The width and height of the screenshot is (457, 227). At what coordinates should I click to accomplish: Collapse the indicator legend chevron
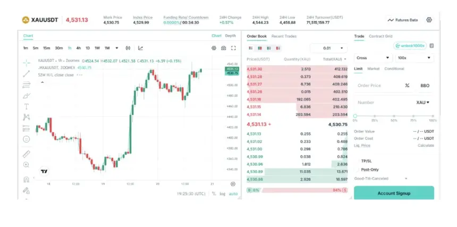click(x=43, y=82)
